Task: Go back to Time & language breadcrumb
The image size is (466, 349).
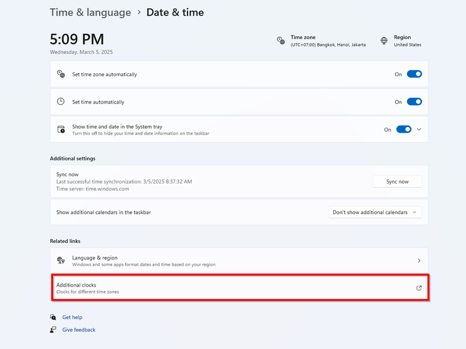Action: (x=90, y=12)
